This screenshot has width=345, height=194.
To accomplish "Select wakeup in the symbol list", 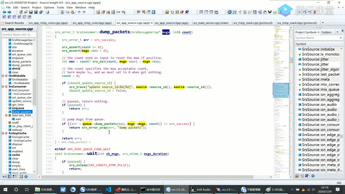I will coord(17,130).
